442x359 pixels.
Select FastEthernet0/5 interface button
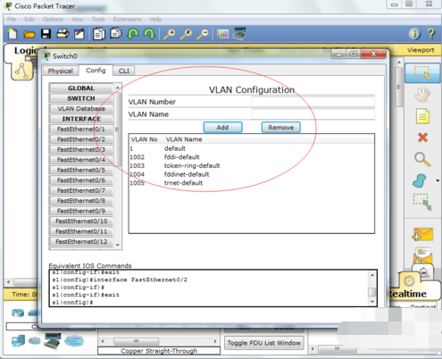pyautogui.click(x=81, y=170)
